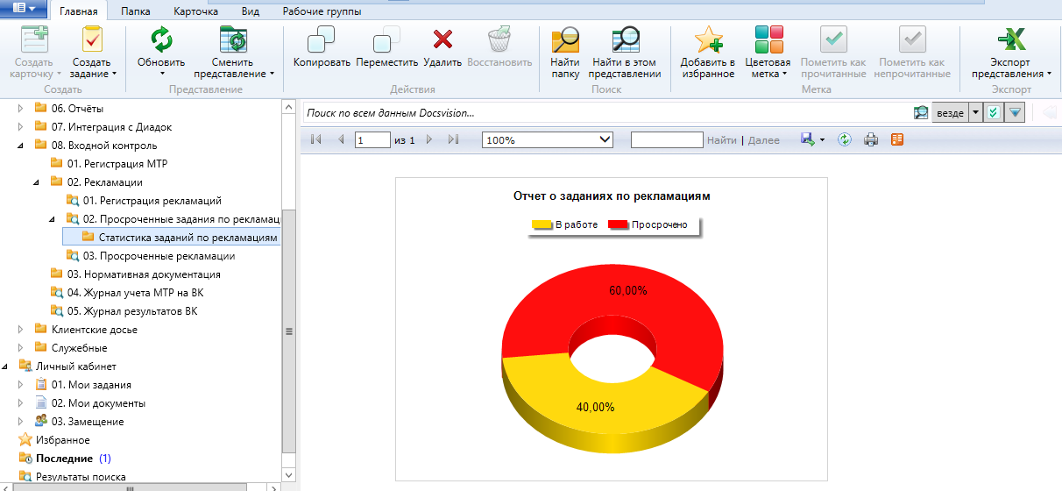This screenshot has width=1062, height=491.
Task: Go to last report page
Action: tap(453, 139)
